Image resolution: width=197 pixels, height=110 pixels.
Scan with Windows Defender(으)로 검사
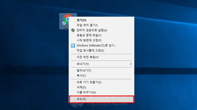(101, 45)
